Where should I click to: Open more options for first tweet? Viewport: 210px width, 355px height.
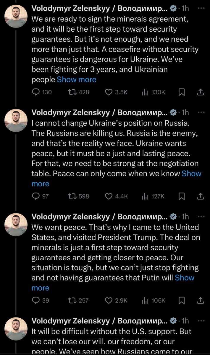click(x=201, y=8)
